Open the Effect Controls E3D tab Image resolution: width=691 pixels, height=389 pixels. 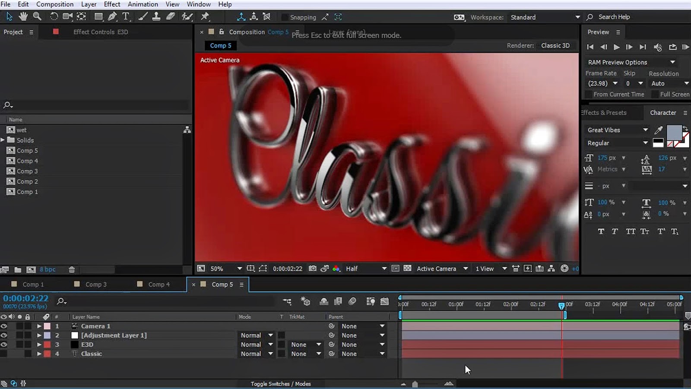click(x=101, y=32)
